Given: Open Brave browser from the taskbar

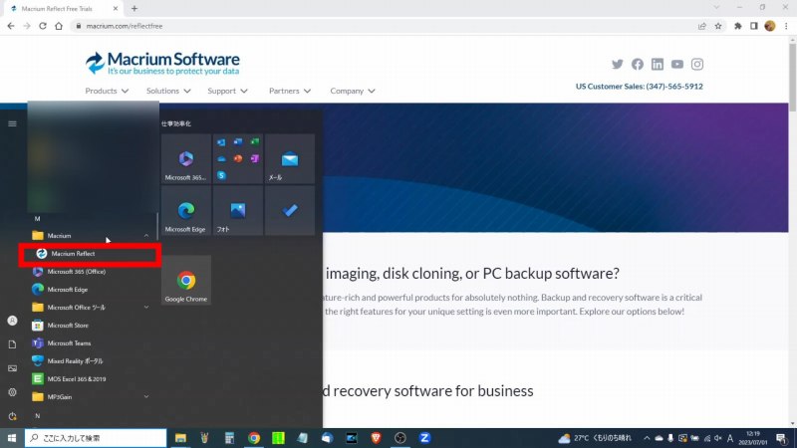Looking at the screenshot, I should pyautogui.click(x=376, y=438).
